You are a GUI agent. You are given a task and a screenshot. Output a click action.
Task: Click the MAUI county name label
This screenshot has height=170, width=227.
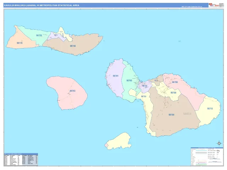click(x=187, y=114)
